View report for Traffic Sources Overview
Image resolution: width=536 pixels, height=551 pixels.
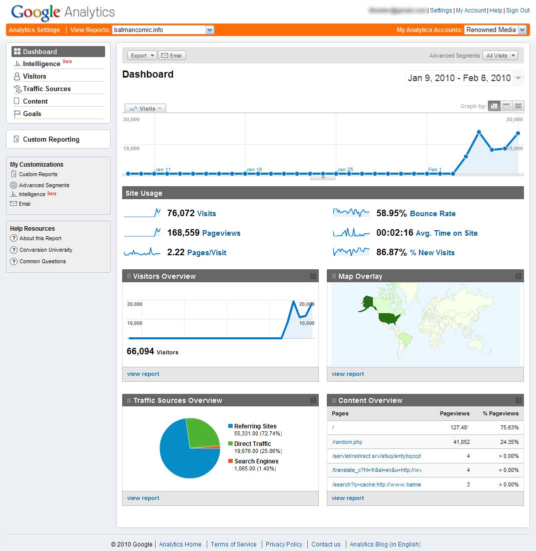click(143, 498)
